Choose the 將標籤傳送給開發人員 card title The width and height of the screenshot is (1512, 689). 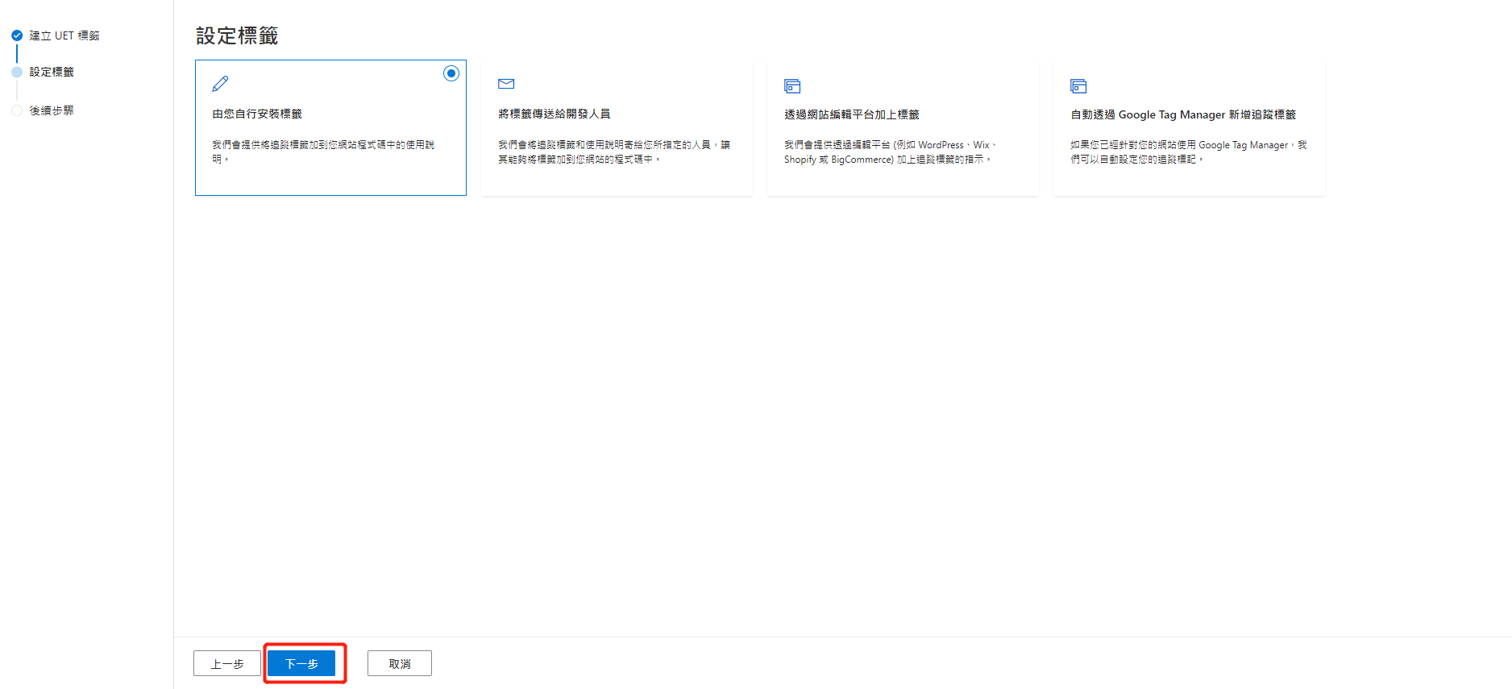tap(555, 114)
